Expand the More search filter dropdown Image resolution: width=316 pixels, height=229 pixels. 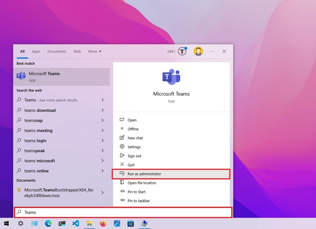coord(94,51)
